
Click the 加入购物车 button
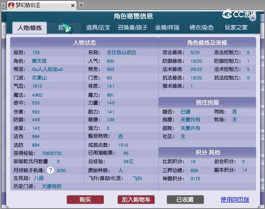(136, 200)
